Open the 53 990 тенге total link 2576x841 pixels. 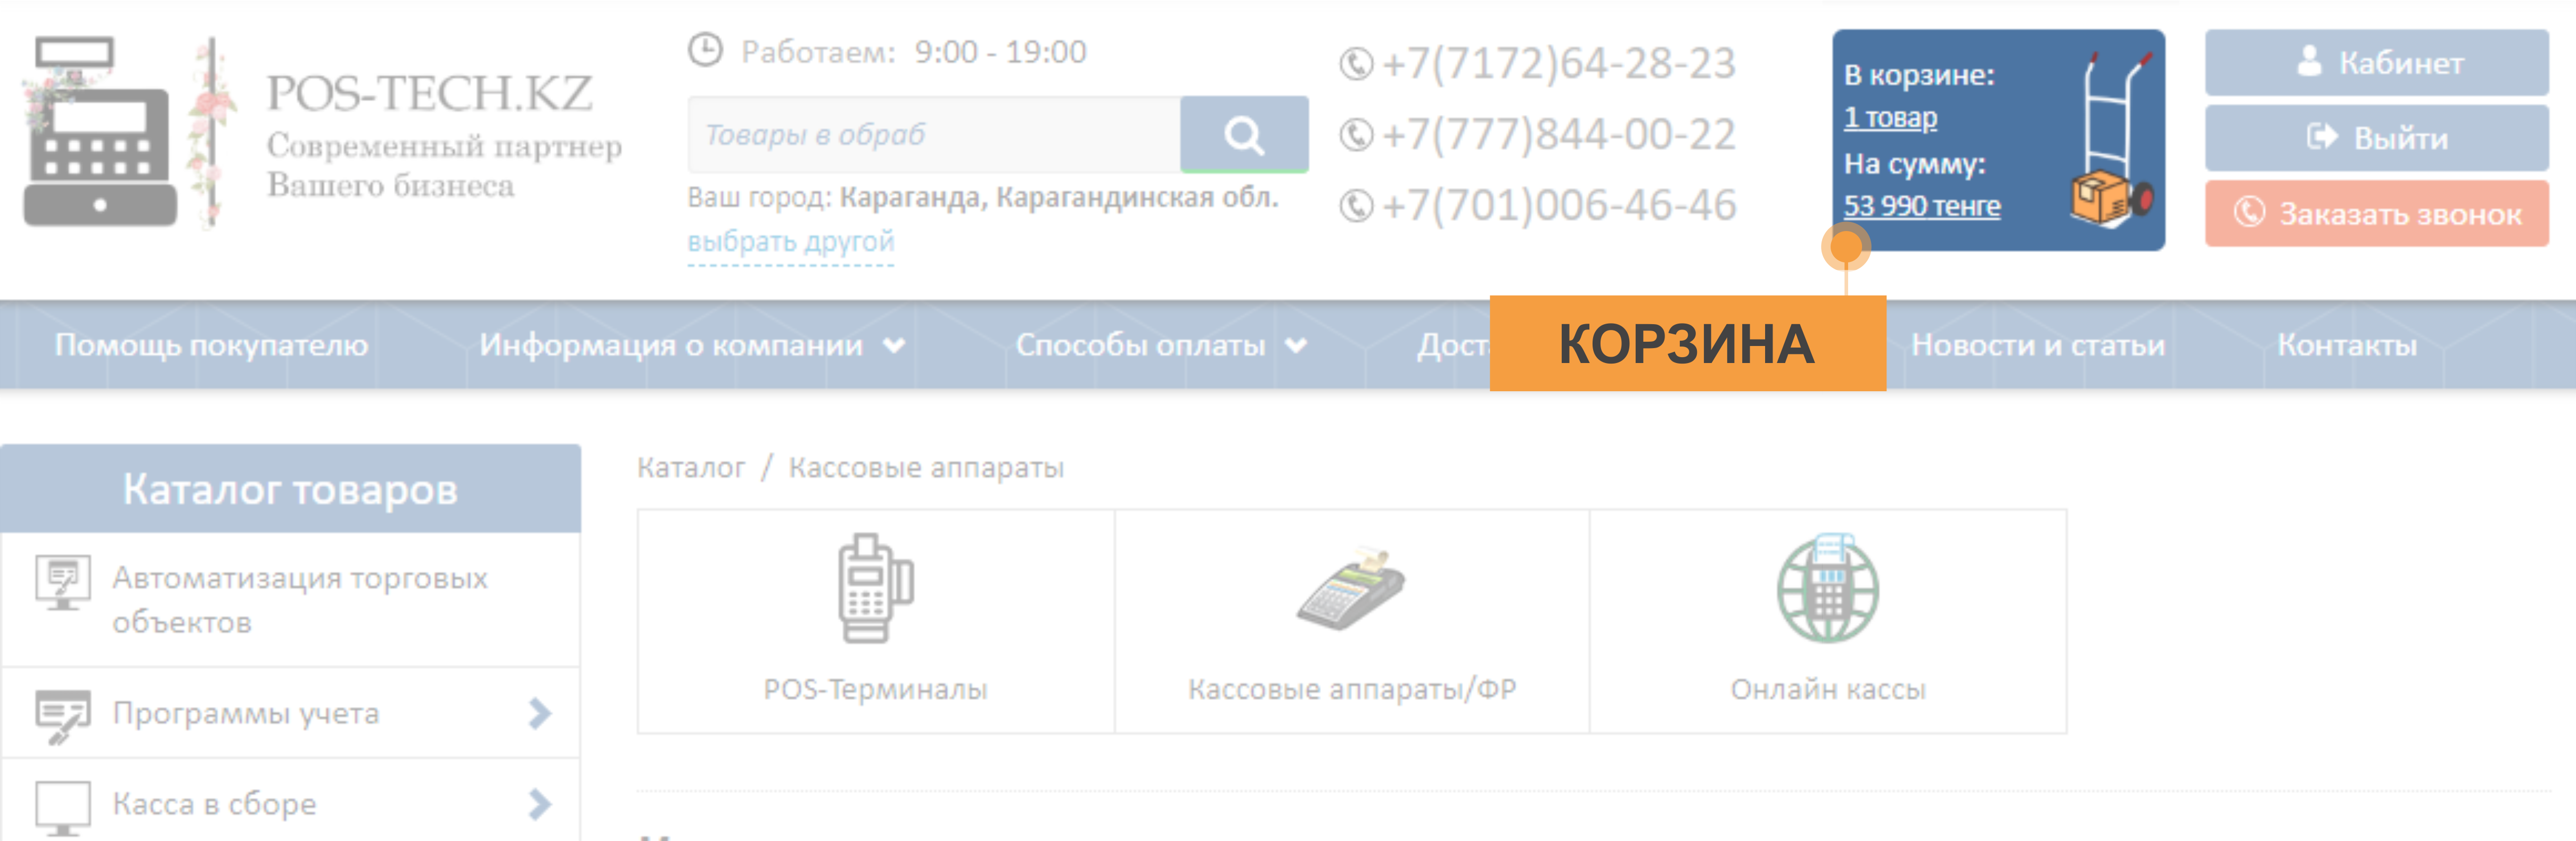pos(1922,206)
